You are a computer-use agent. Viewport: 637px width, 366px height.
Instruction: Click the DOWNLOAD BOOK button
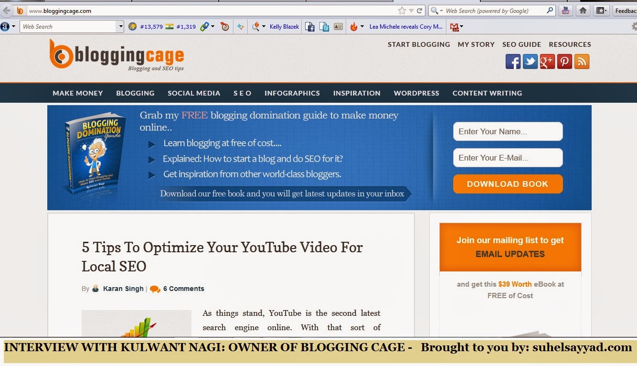coord(508,184)
